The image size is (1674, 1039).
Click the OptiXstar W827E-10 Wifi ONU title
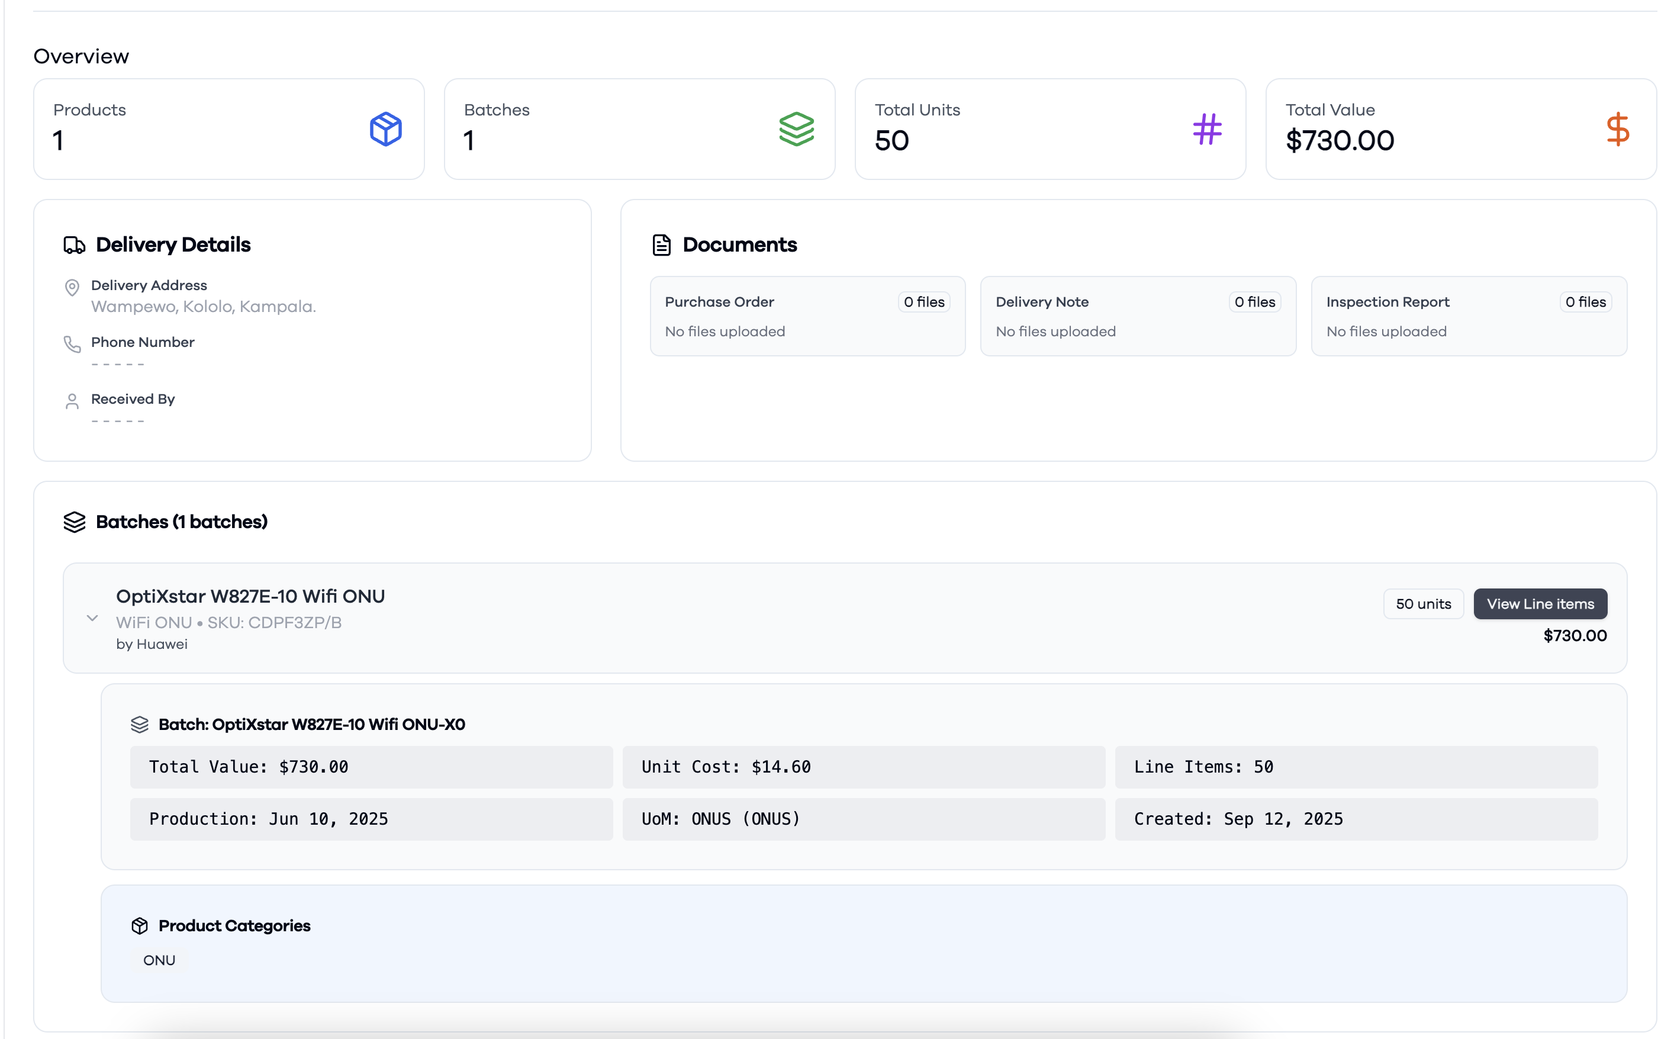click(250, 597)
